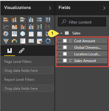Choose the treemap visualization
The width and height of the screenshot is (109, 111).
coord(14,34)
